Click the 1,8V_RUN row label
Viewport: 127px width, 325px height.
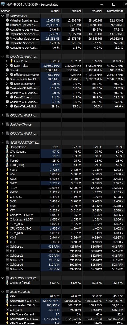[17, 233]
